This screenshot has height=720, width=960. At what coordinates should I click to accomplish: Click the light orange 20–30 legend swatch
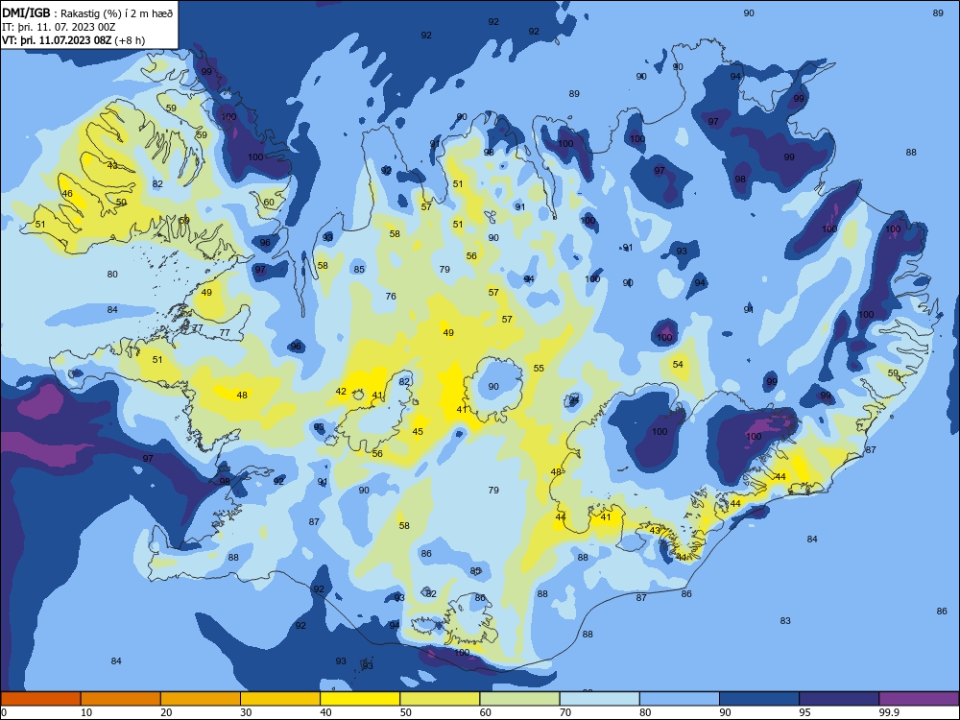201,699
